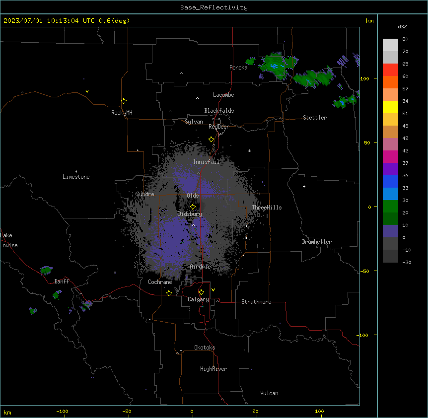Select the yellow diamond marker above Calgary label

pyautogui.click(x=201, y=292)
